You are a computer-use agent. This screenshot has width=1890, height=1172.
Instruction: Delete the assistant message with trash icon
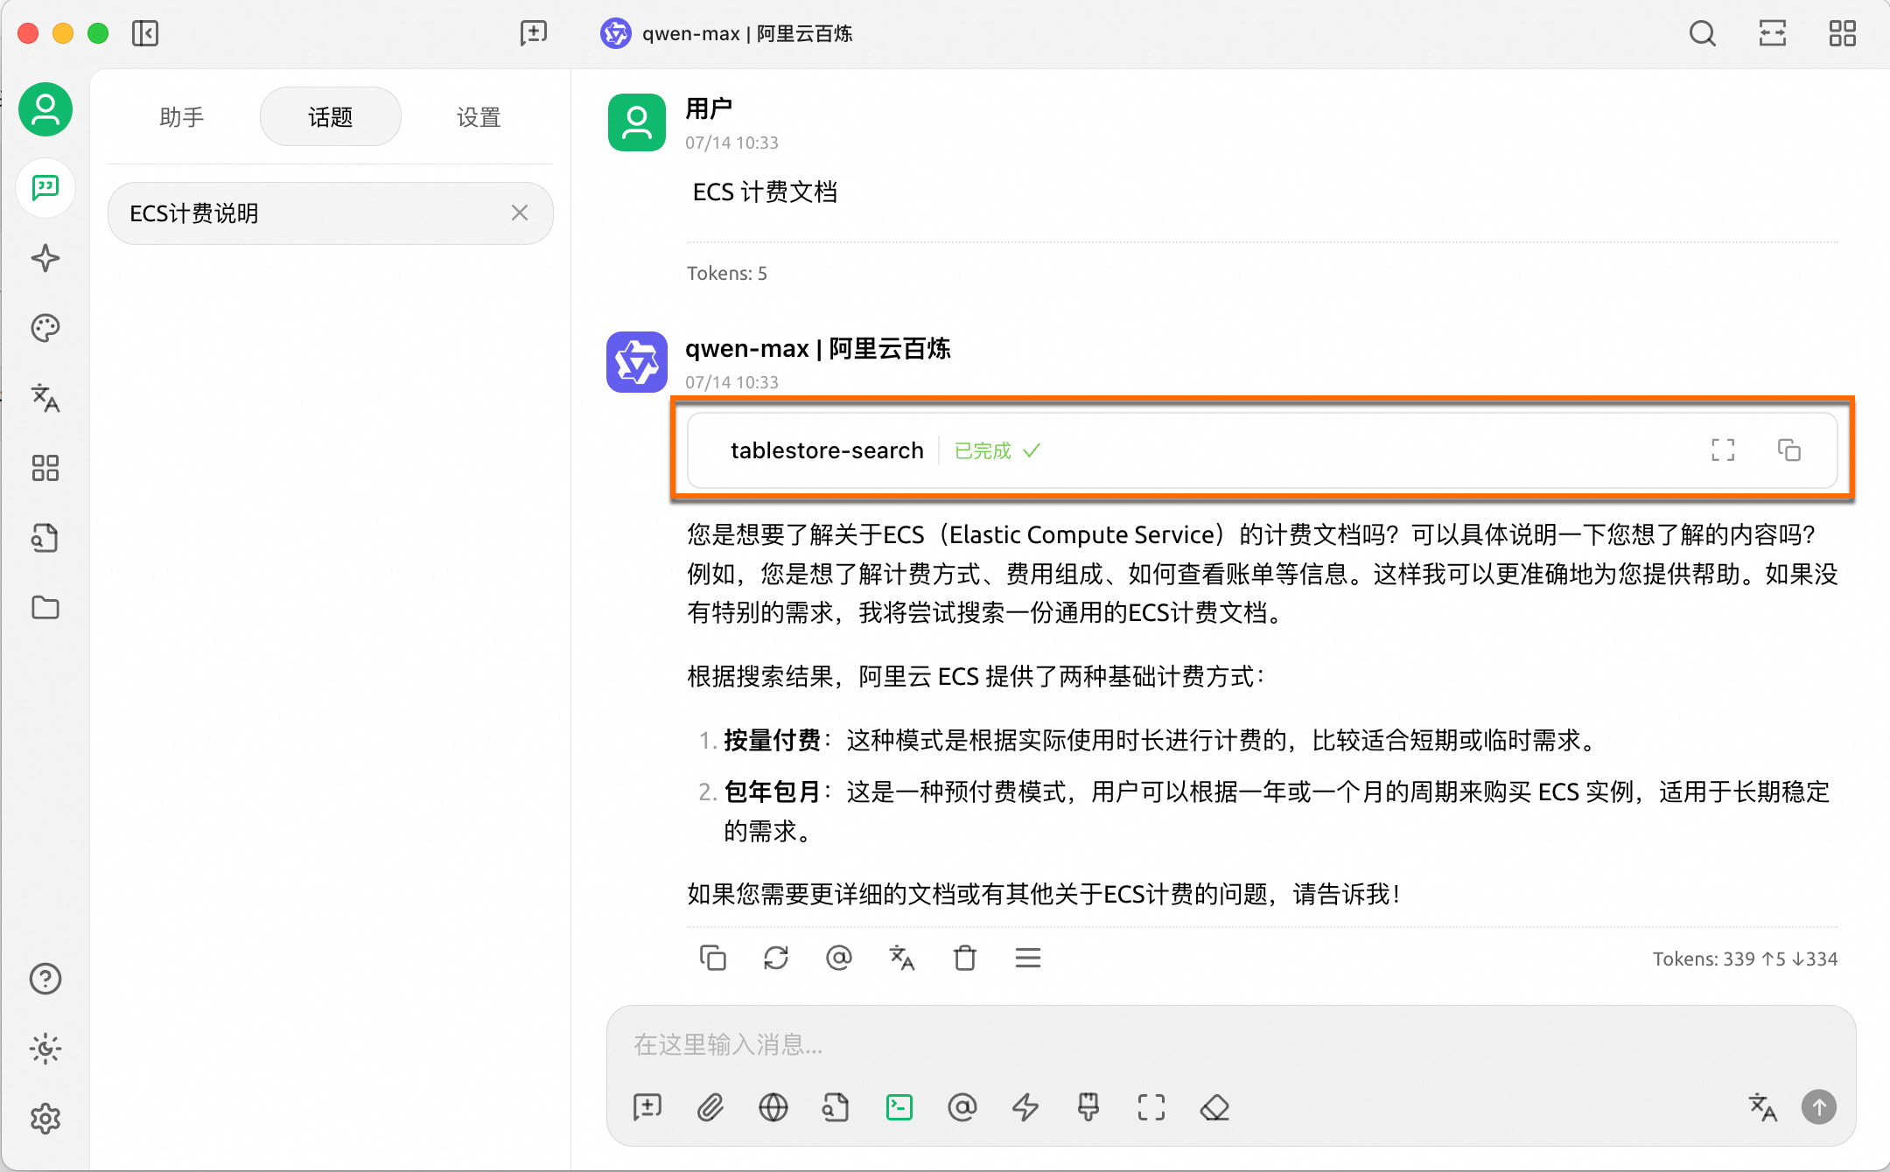[x=965, y=958]
